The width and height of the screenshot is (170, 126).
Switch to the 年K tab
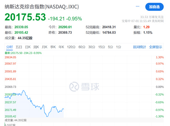pos(61,47)
